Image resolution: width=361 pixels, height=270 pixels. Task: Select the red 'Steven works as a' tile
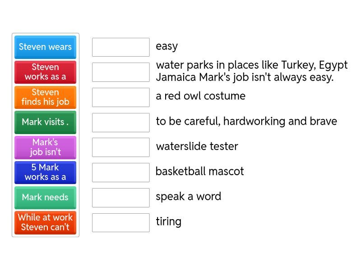pos(45,72)
